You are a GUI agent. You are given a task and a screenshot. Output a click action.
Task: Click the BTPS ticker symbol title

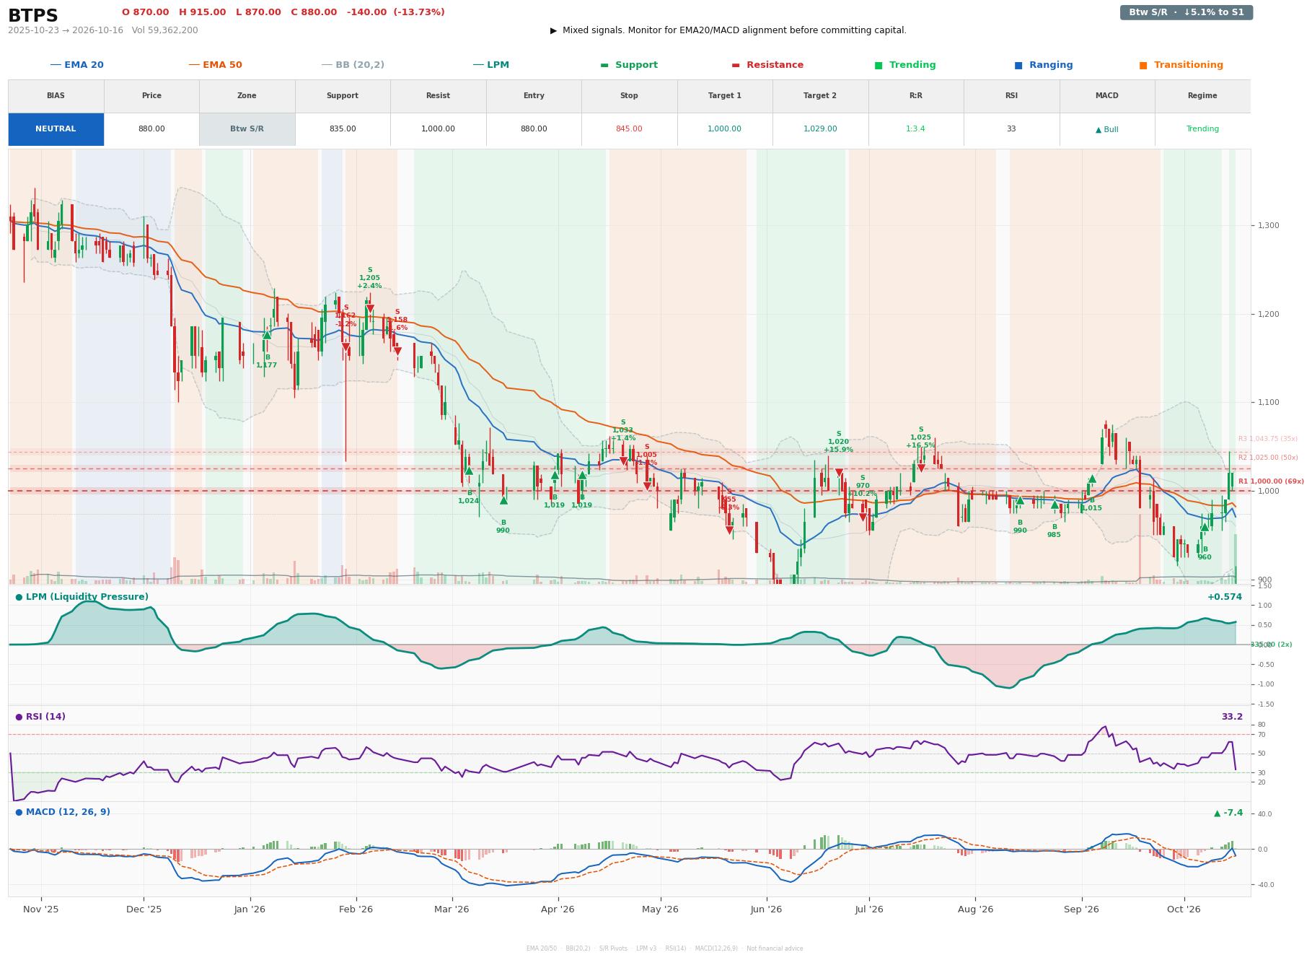click(x=33, y=16)
